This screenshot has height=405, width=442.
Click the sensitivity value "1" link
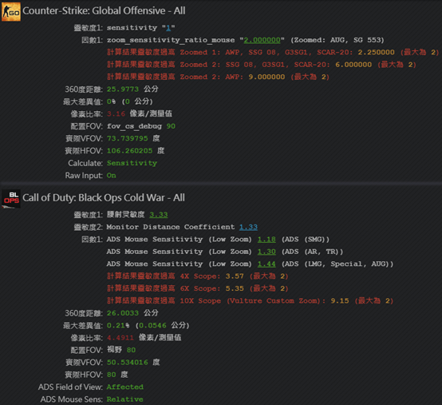pyautogui.click(x=168, y=28)
